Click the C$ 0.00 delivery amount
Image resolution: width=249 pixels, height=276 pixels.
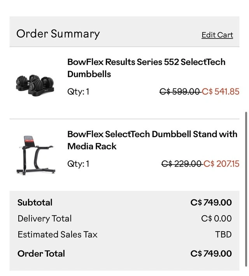(x=216, y=218)
